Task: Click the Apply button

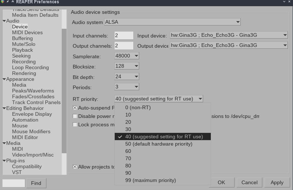Action: point(277,182)
